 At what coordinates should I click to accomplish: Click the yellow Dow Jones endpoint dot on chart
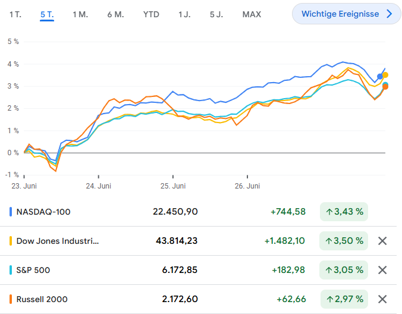pos(385,75)
